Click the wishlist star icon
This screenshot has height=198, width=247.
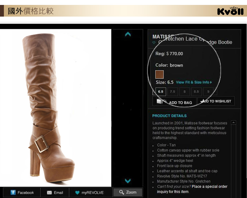202,101
